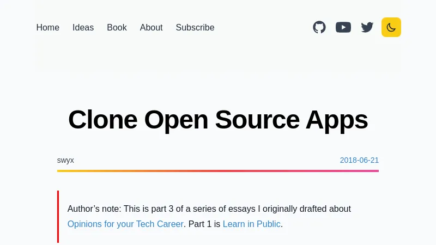This screenshot has height=245, width=436.
Task: Toggle dark mode with the moon button
Action: click(391, 27)
